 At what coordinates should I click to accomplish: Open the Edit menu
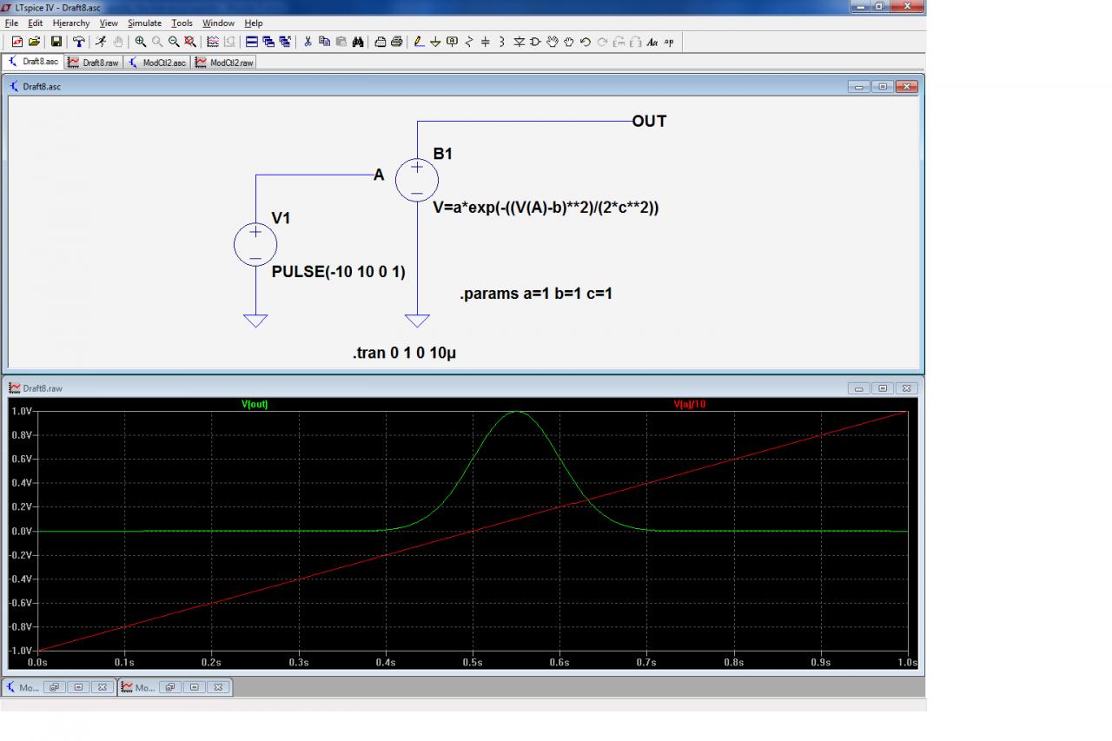point(35,23)
